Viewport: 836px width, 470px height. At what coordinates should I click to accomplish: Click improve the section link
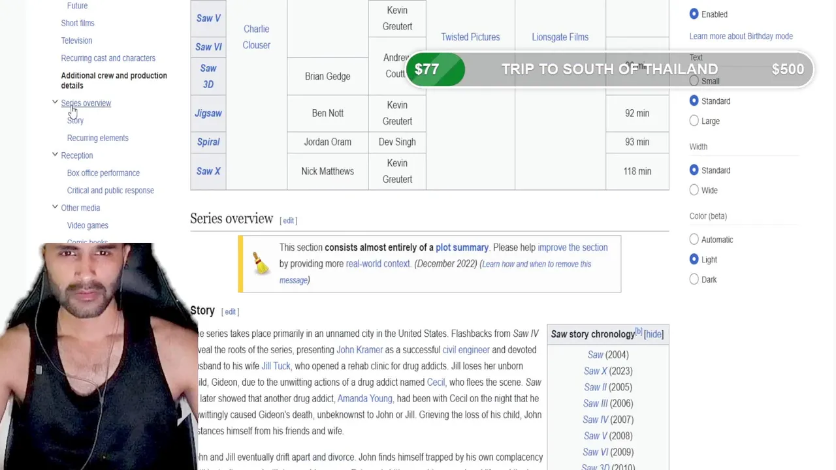(572, 247)
